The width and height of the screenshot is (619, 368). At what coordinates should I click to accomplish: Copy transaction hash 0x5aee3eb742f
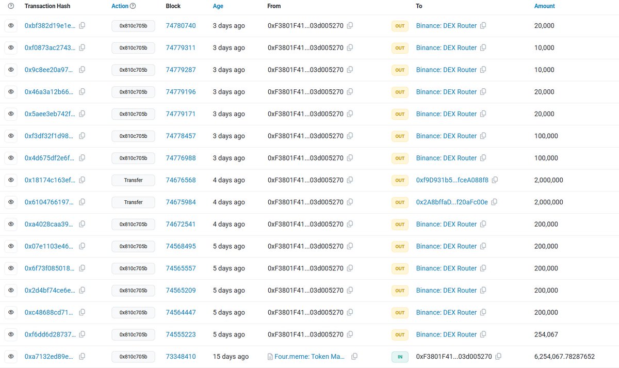coord(82,114)
